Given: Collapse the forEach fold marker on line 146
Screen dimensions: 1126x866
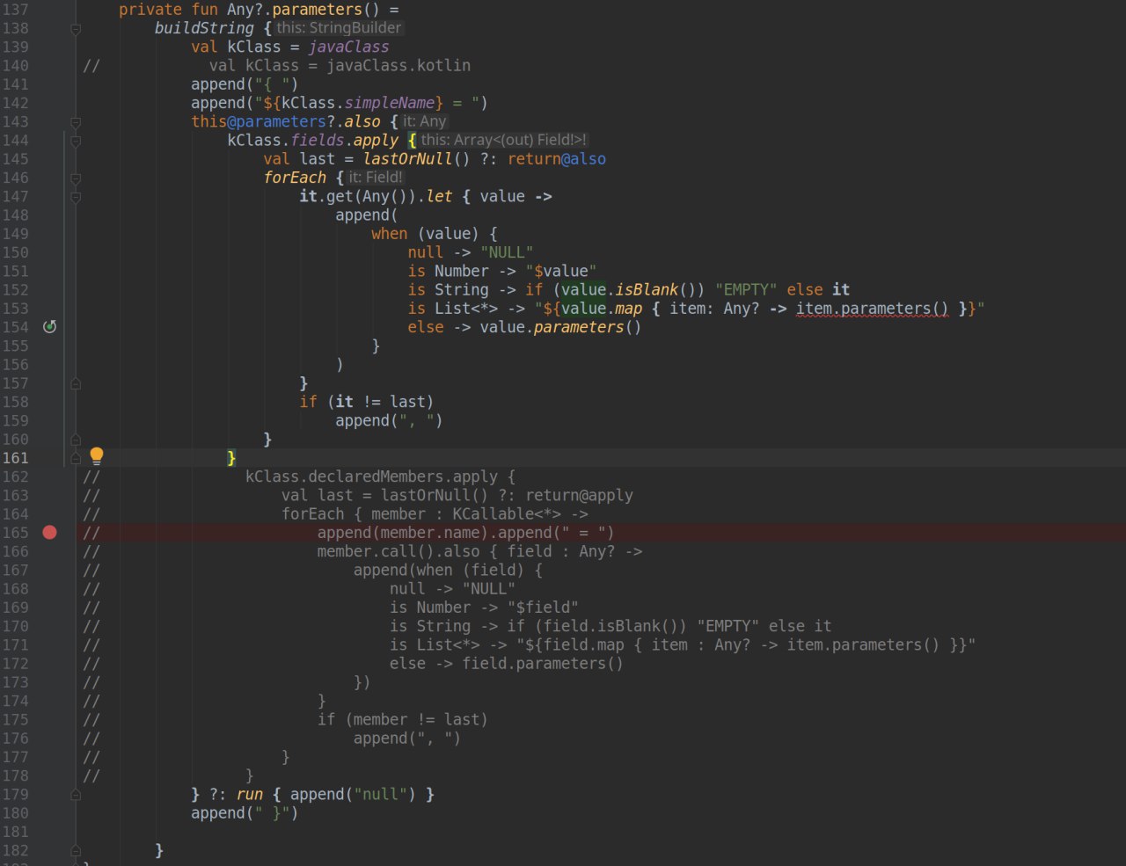Looking at the screenshot, I should pos(76,178).
